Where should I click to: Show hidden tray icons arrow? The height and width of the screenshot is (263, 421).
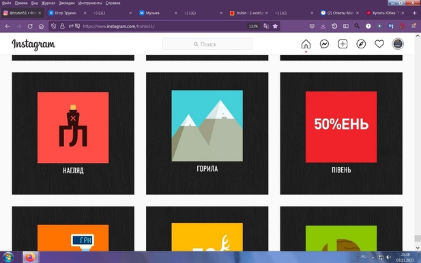[x=373, y=258]
